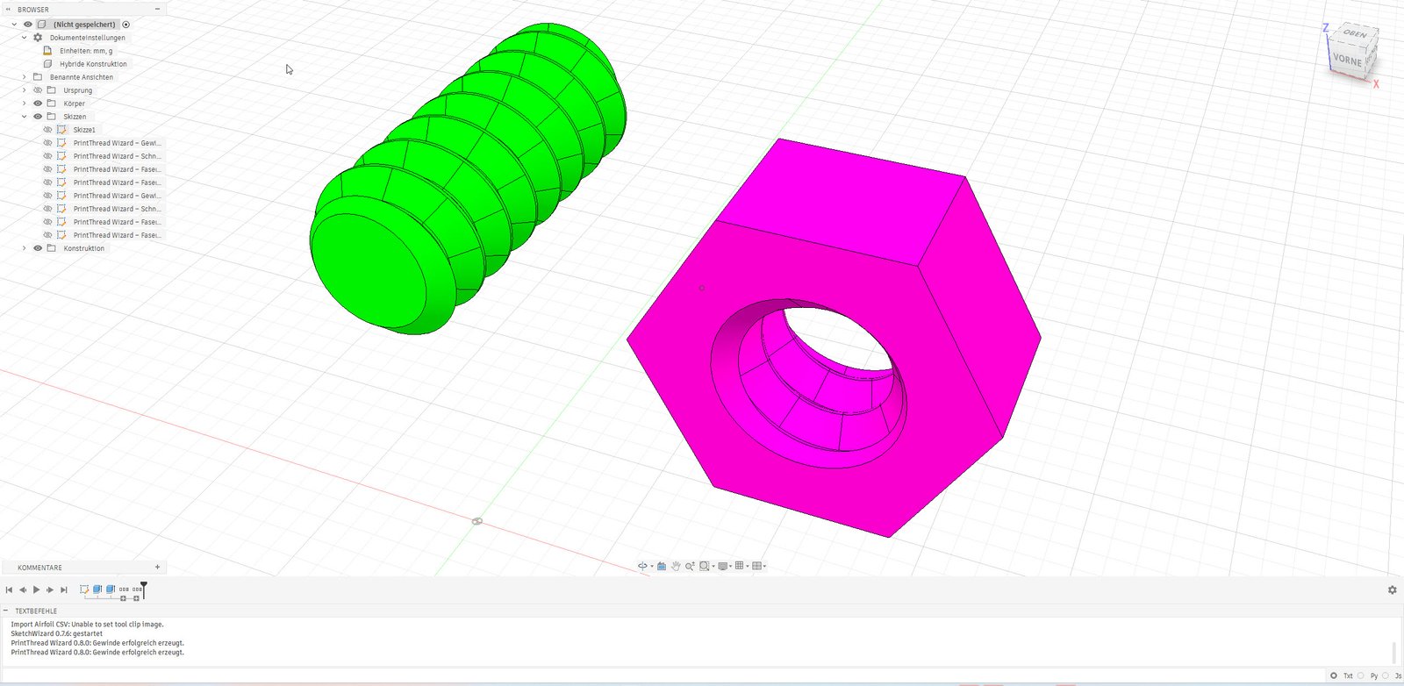
Task: Open the Orbit tool dropdown arrow
Action: [652, 566]
